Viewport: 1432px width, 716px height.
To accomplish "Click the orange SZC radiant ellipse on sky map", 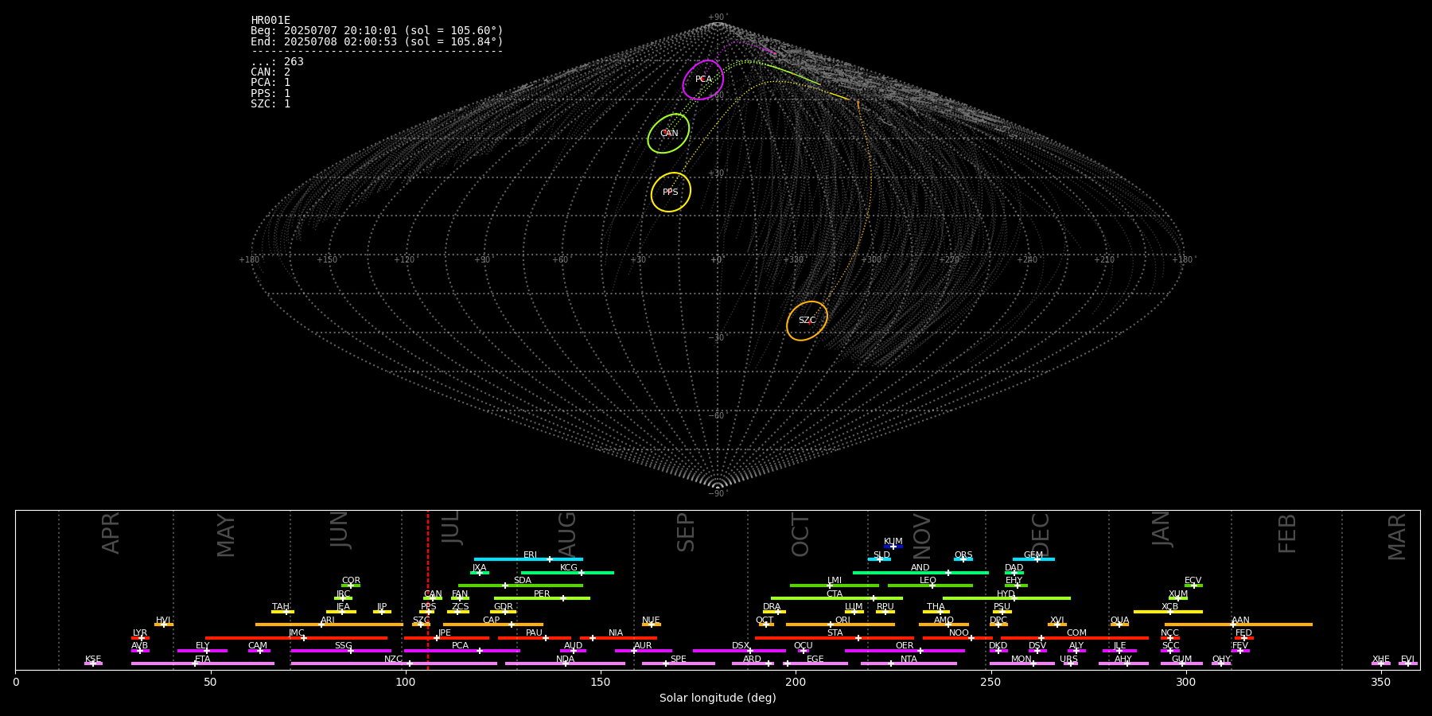I will coord(807,321).
